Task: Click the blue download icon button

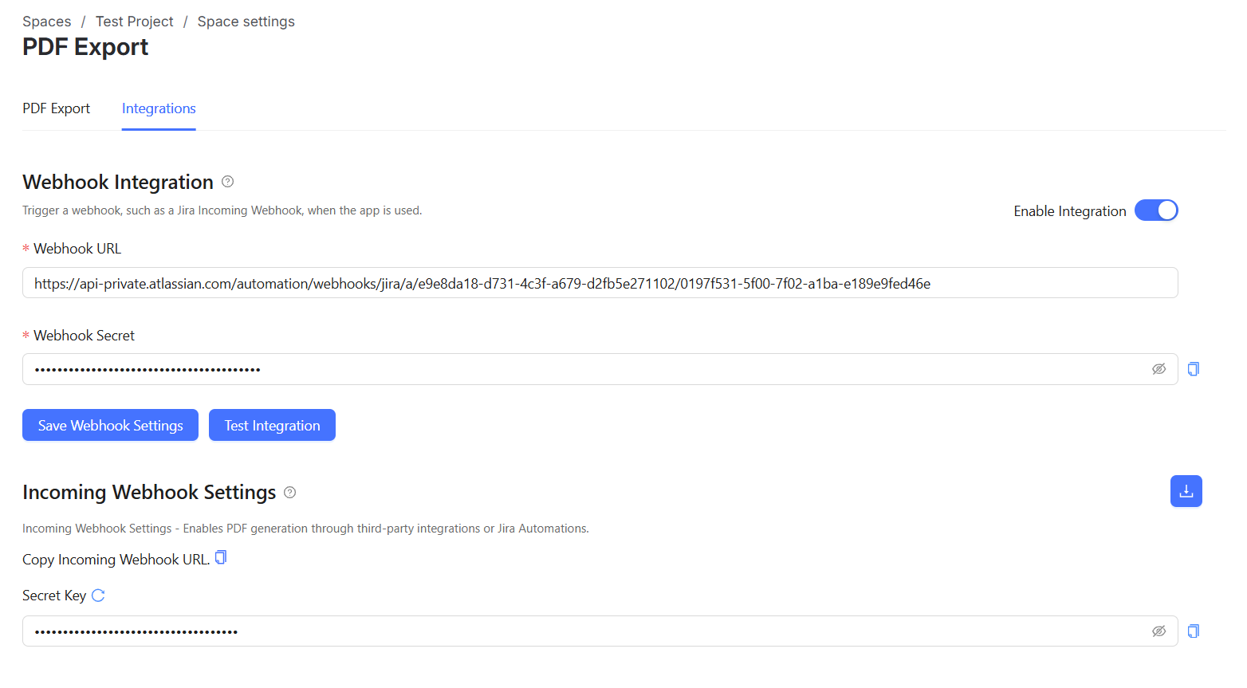Action: pos(1186,491)
